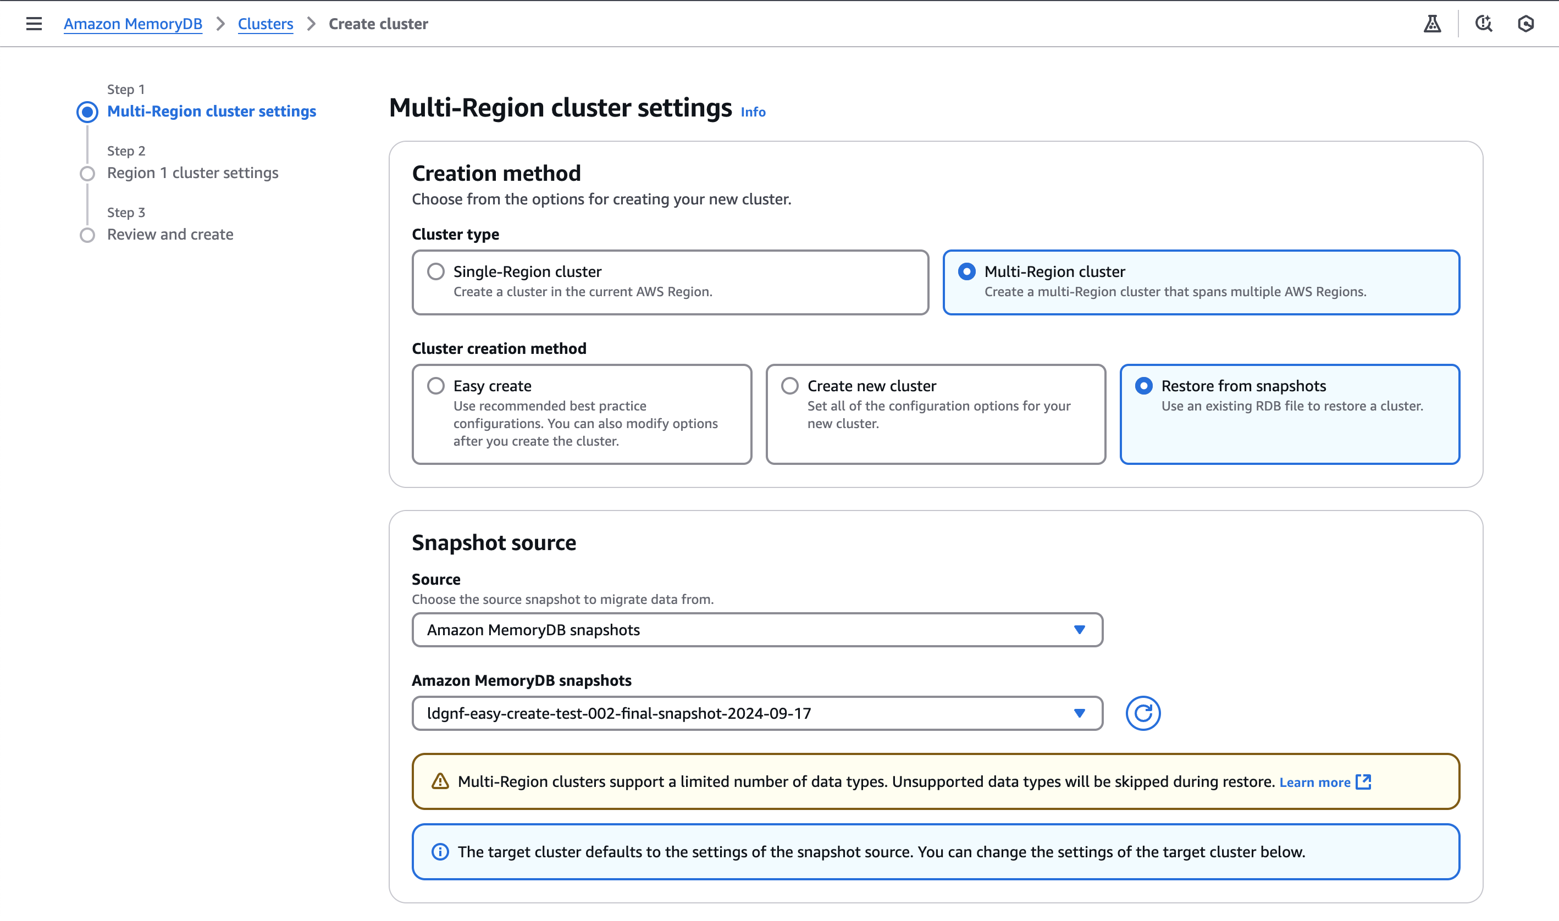The width and height of the screenshot is (1559, 921).
Task: Click the beaker lab icon in header
Action: coord(1431,24)
